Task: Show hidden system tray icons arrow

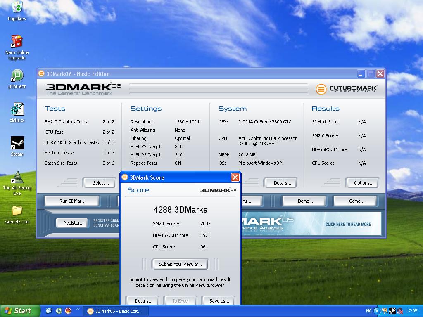Action: [377, 311]
